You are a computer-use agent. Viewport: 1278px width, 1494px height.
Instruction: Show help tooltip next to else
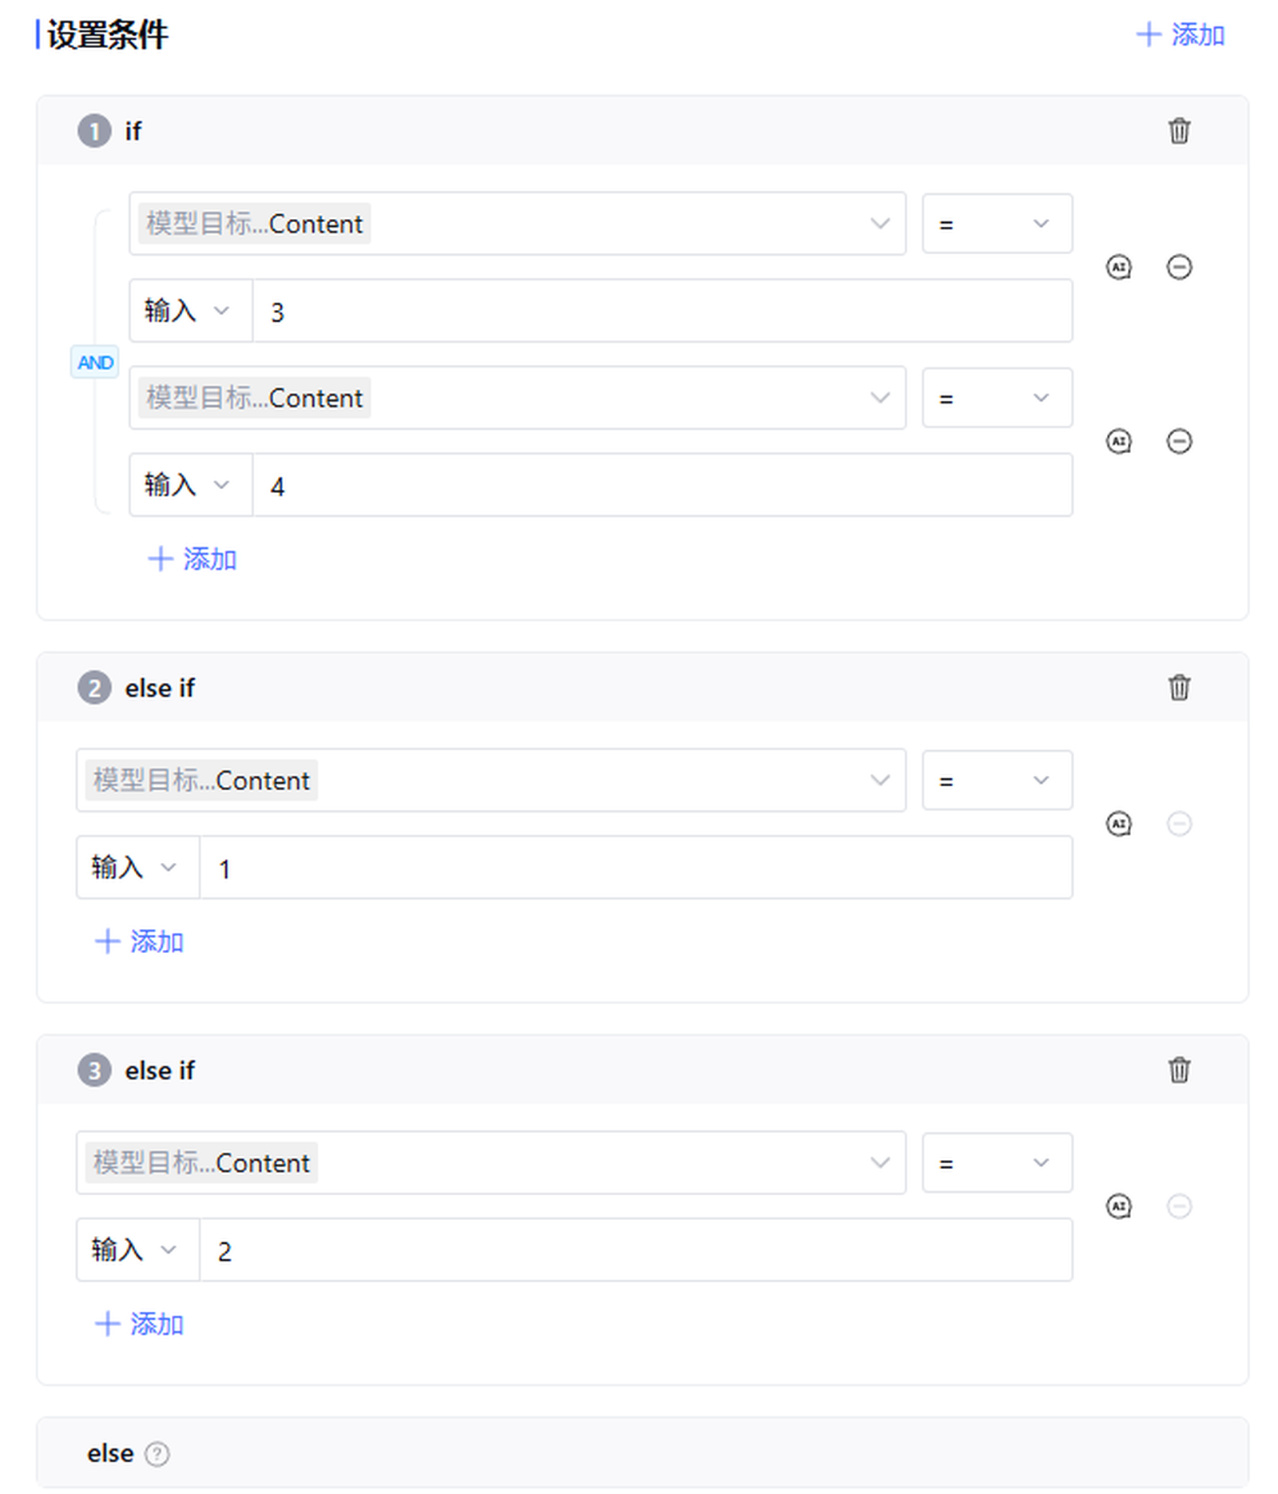157,1453
